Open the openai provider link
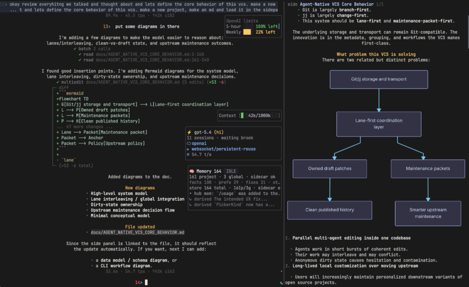469x287 pixels. [x=199, y=143]
